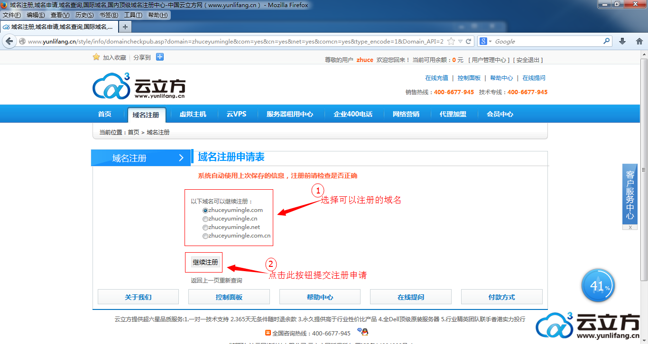Screen dimensions: 648x344
Task: Expand the 域名注册 sidebar chevron
Action: (x=181, y=158)
